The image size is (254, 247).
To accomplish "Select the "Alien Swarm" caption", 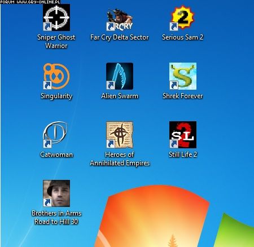I will click(120, 96).
